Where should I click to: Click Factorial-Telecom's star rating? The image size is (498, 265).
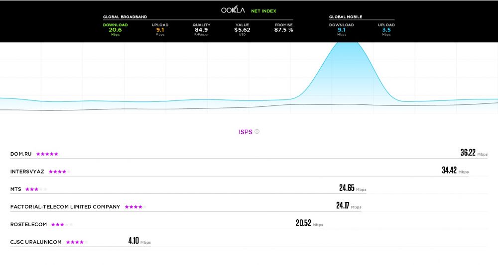click(135, 207)
